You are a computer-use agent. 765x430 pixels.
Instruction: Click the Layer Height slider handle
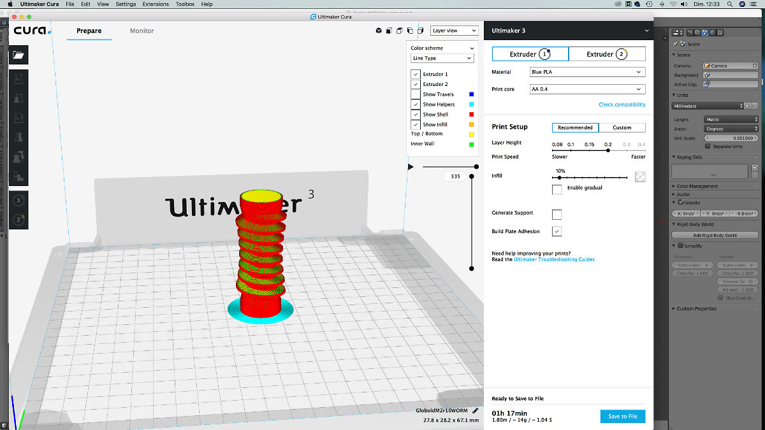609,150
